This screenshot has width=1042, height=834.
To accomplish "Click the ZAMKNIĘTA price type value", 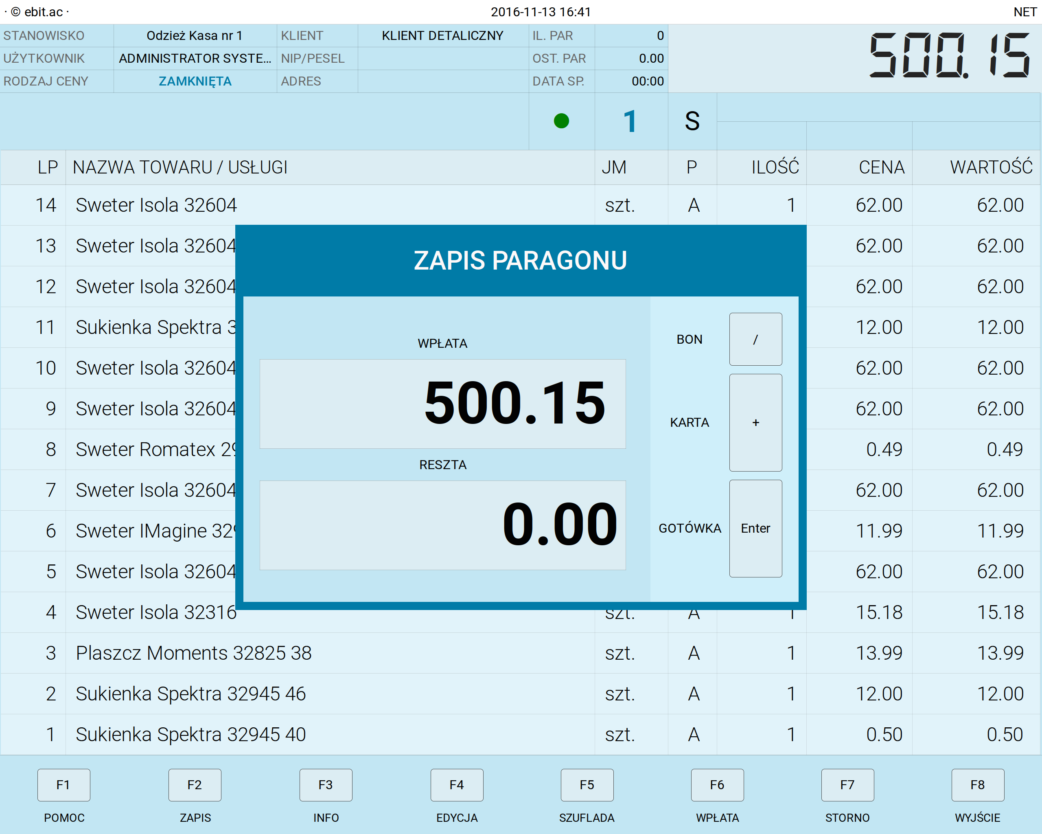I will click(x=195, y=81).
